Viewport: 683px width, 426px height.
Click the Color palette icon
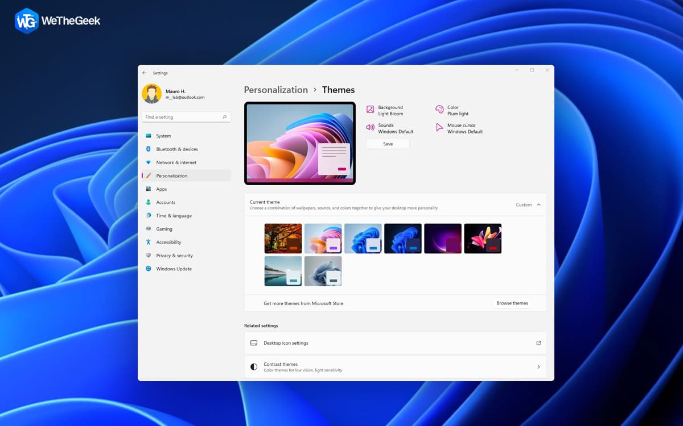tap(439, 110)
